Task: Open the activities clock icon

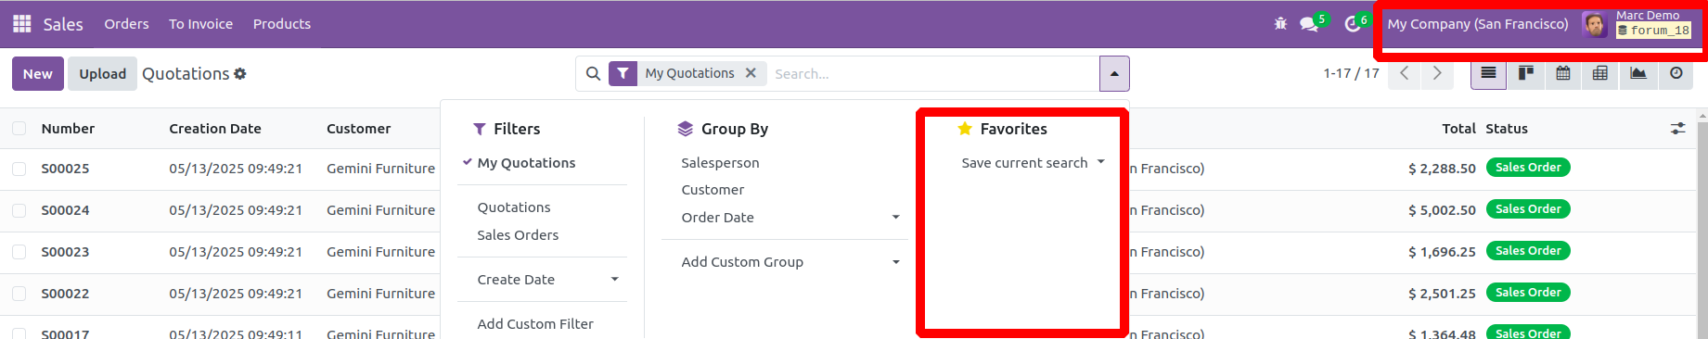Action: pyautogui.click(x=1353, y=24)
